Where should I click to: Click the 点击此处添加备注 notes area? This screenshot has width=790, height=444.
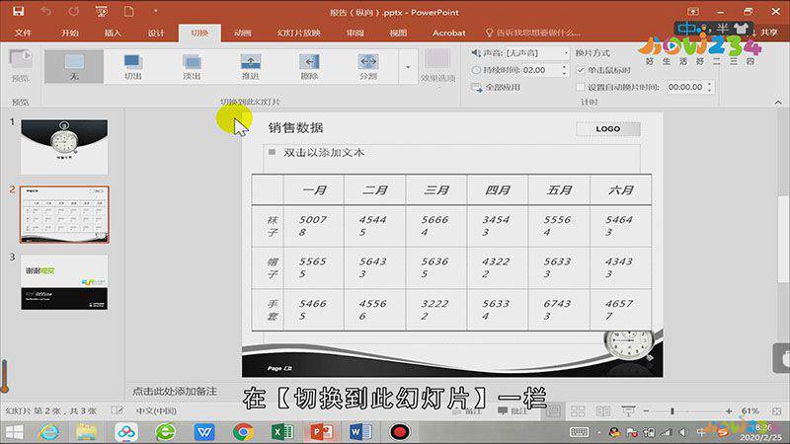pyautogui.click(x=175, y=391)
